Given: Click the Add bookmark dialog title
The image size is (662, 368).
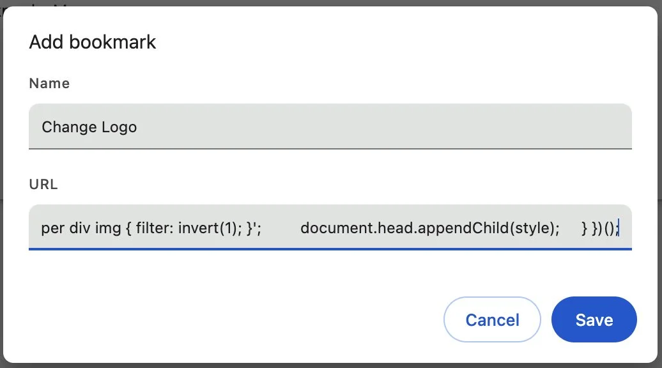Looking at the screenshot, I should [93, 42].
